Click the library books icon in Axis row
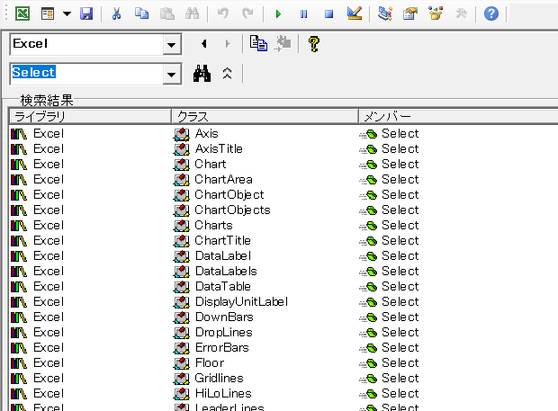The height and width of the screenshot is (411, 558). pyautogui.click(x=19, y=134)
